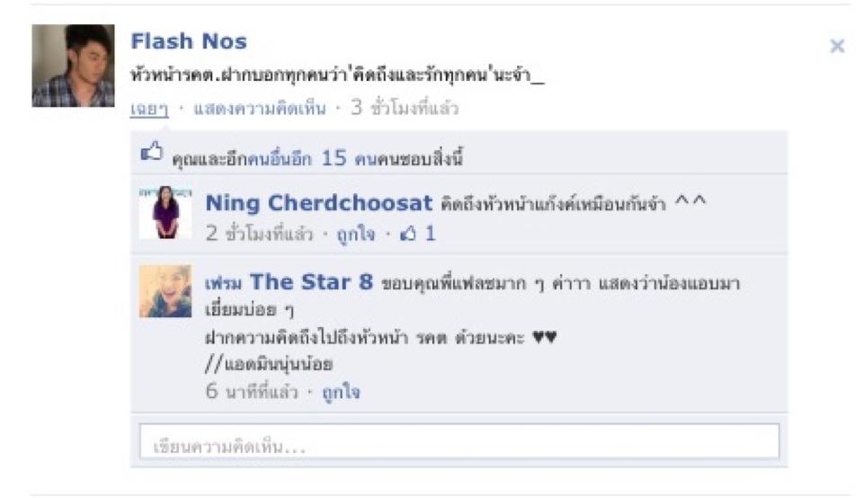This screenshot has width=863, height=498.
Task: Unlike the post via เฉยๆ link
Action: point(149,109)
